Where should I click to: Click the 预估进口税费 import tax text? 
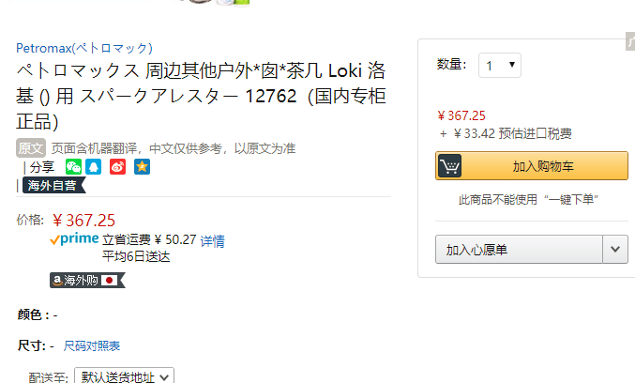pyautogui.click(x=535, y=133)
